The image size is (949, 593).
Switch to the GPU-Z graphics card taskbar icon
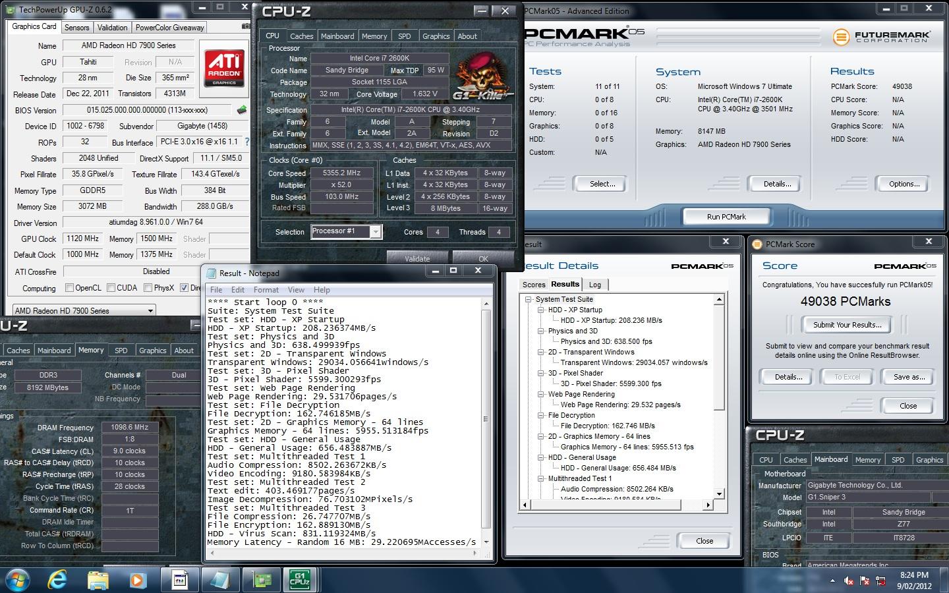click(262, 580)
